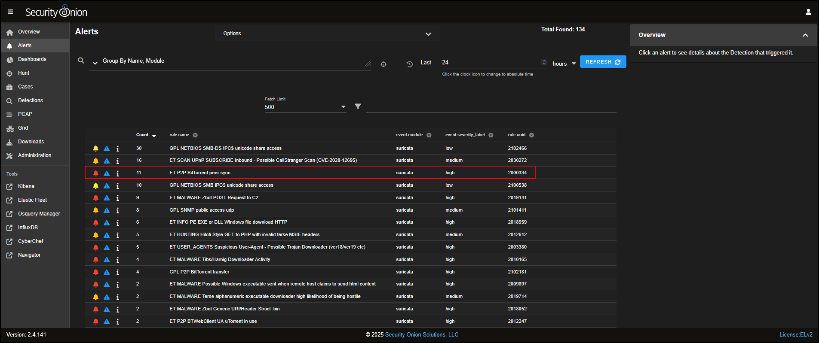
Task: Open the Security Onion Solutions, LLC link
Action: pos(421,335)
